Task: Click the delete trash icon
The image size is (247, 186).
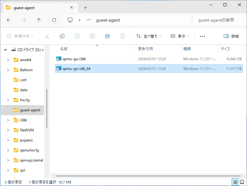Action: click(x=122, y=36)
